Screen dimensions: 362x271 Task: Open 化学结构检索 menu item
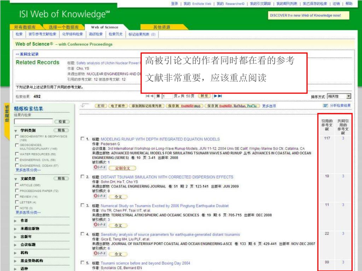pos(72,34)
